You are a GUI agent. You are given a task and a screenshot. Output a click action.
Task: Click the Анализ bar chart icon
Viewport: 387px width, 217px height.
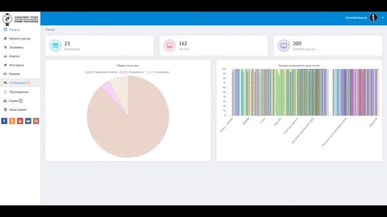(5, 56)
